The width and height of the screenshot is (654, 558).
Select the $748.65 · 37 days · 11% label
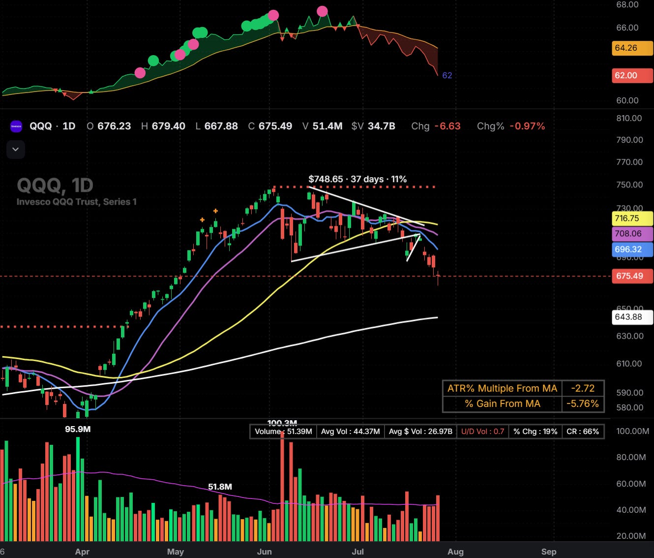[357, 179]
